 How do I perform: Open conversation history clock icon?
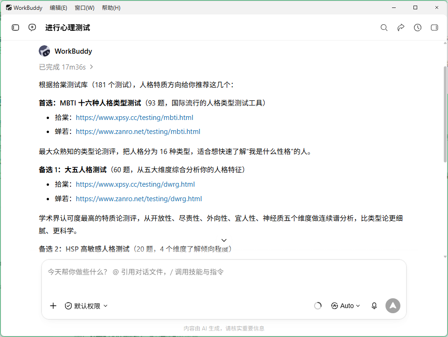(418, 28)
